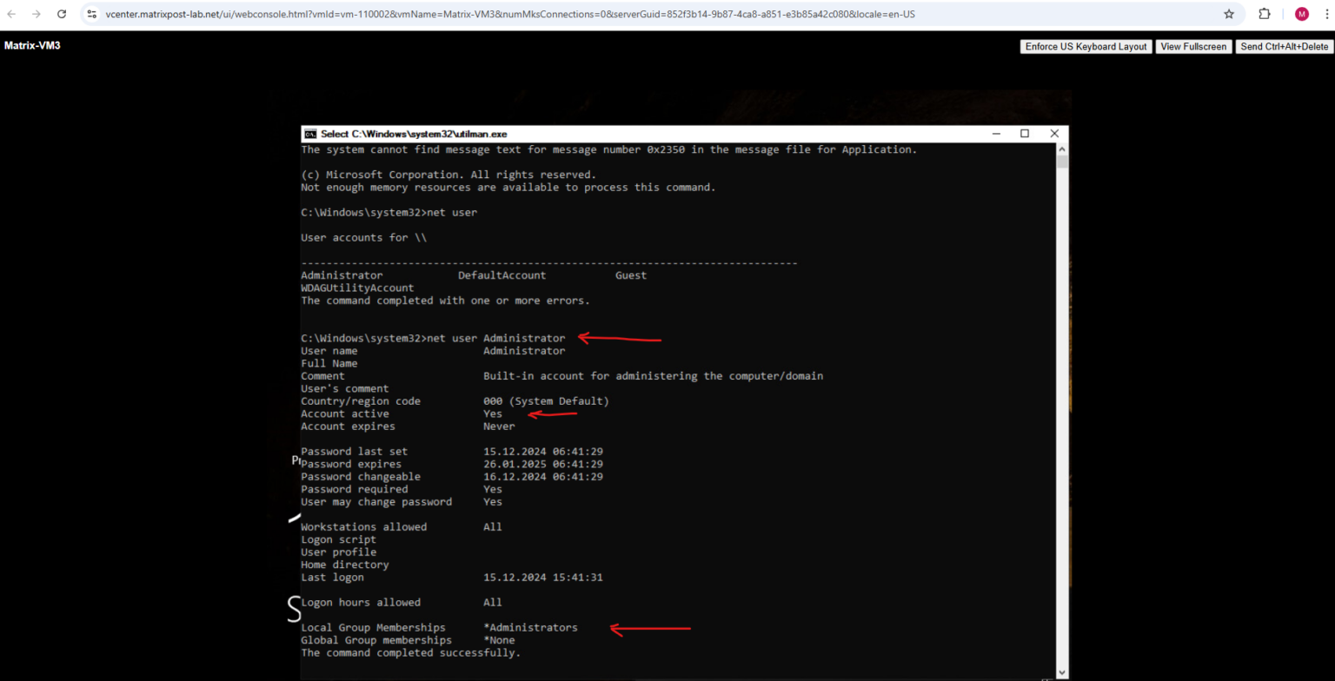
Task: Navigate back with the browser back arrow
Action: [x=10, y=14]
